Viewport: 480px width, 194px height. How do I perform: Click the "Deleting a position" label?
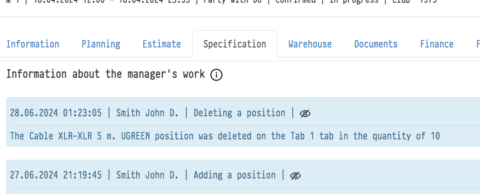click(x=239, y=113)
